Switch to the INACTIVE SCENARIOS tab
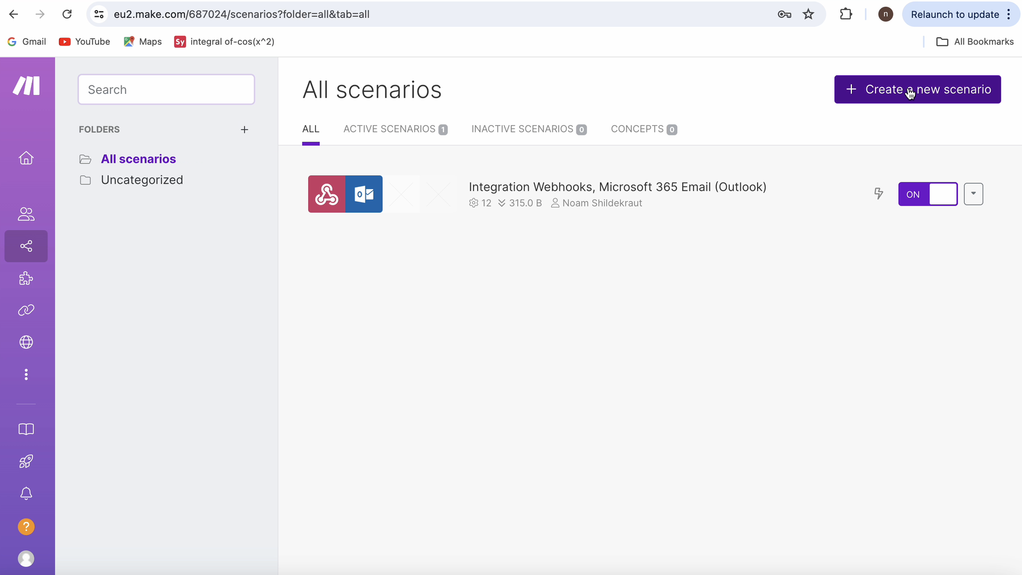The image size is (1022, 575). [x=529, y=129]
